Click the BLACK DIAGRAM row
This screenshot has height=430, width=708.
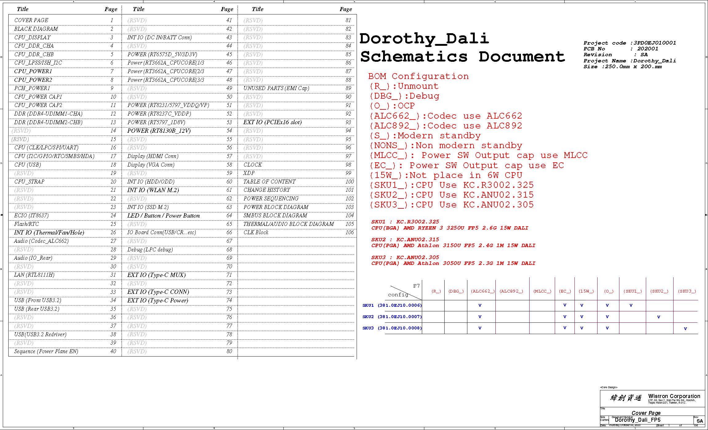pyautogui.click(x=36, y=29)
